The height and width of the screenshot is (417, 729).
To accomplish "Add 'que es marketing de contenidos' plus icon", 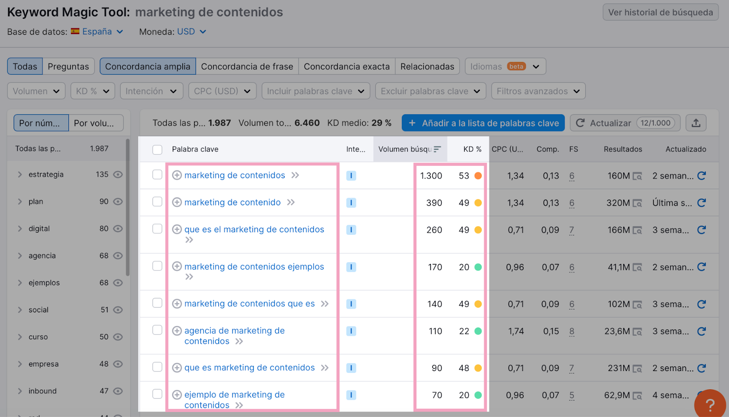I will (x=177, y=367).
